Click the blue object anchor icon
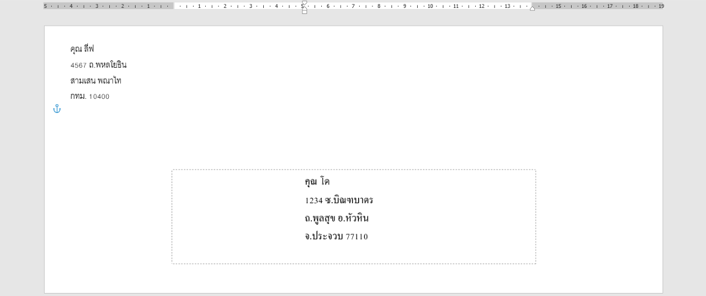Viewport: 706px width, 296px height. [57, 109]
